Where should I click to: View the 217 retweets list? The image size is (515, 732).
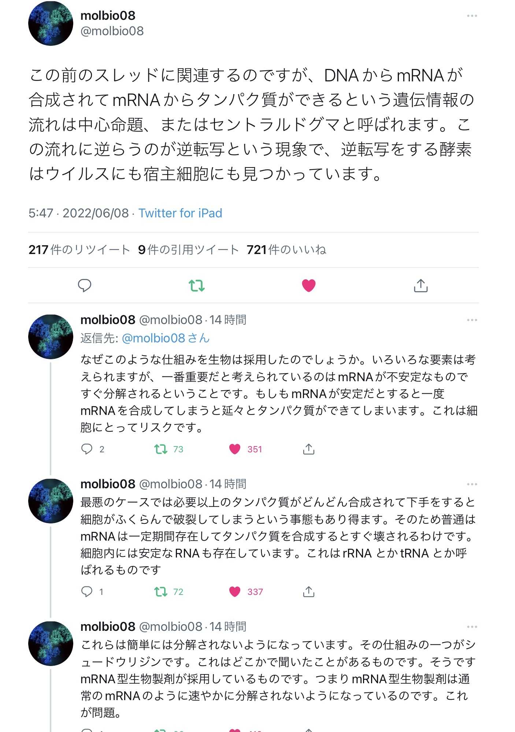pyautogui.click(x=79, y=250)
